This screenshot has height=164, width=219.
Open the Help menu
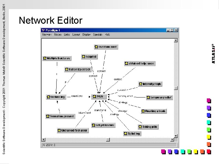tap(107, 34)
